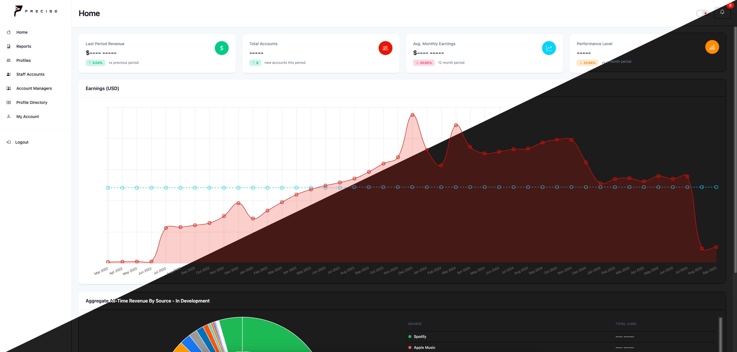Viewport: 737px width, 352px height.
Task: Open notifications via the bell icon
Action: tap(722, 12)
